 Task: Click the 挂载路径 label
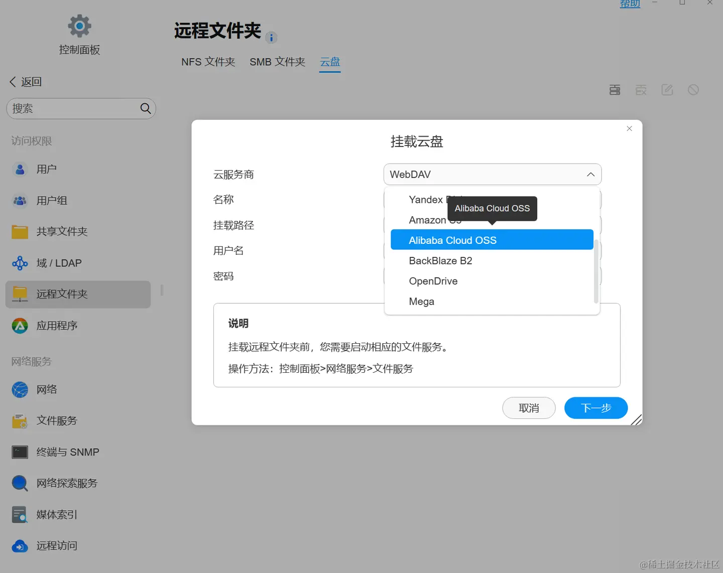(233, 225)
